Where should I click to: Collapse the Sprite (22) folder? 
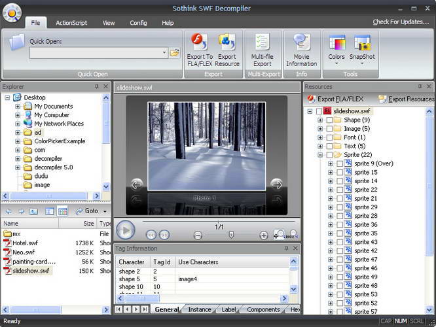(320, 155)
